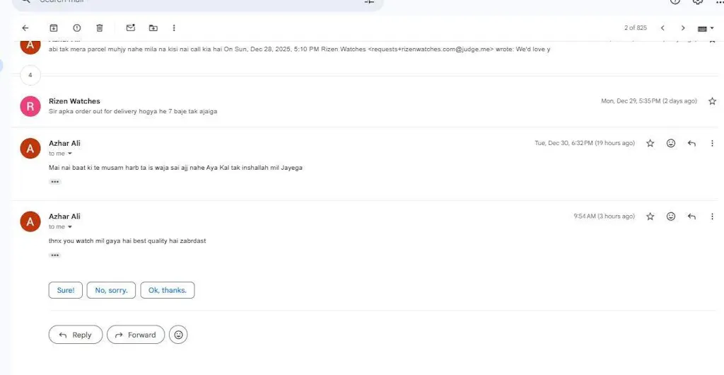Open the Move to folder icon
Image resolution: width=724 pixels, height=375 pixels.
(x=153, y=28)
